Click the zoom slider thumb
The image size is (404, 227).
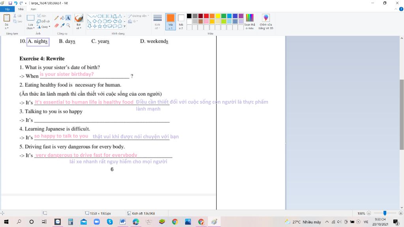(385, 213)
